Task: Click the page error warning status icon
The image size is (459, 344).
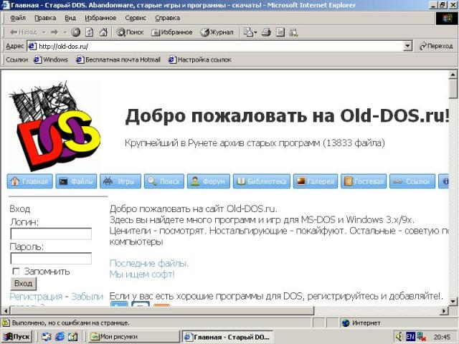Action: 6,323
